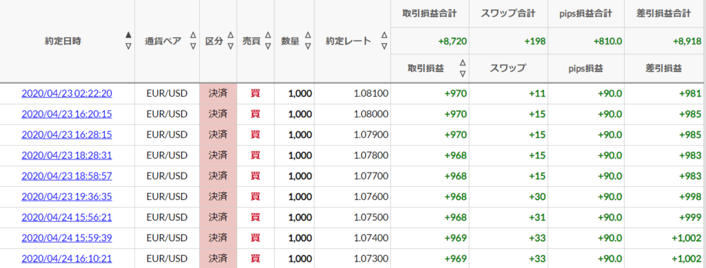This screenshot has width=706, height=268.
Task: Sort 約定レート column descending via down arrow
Action: (383, 46)
